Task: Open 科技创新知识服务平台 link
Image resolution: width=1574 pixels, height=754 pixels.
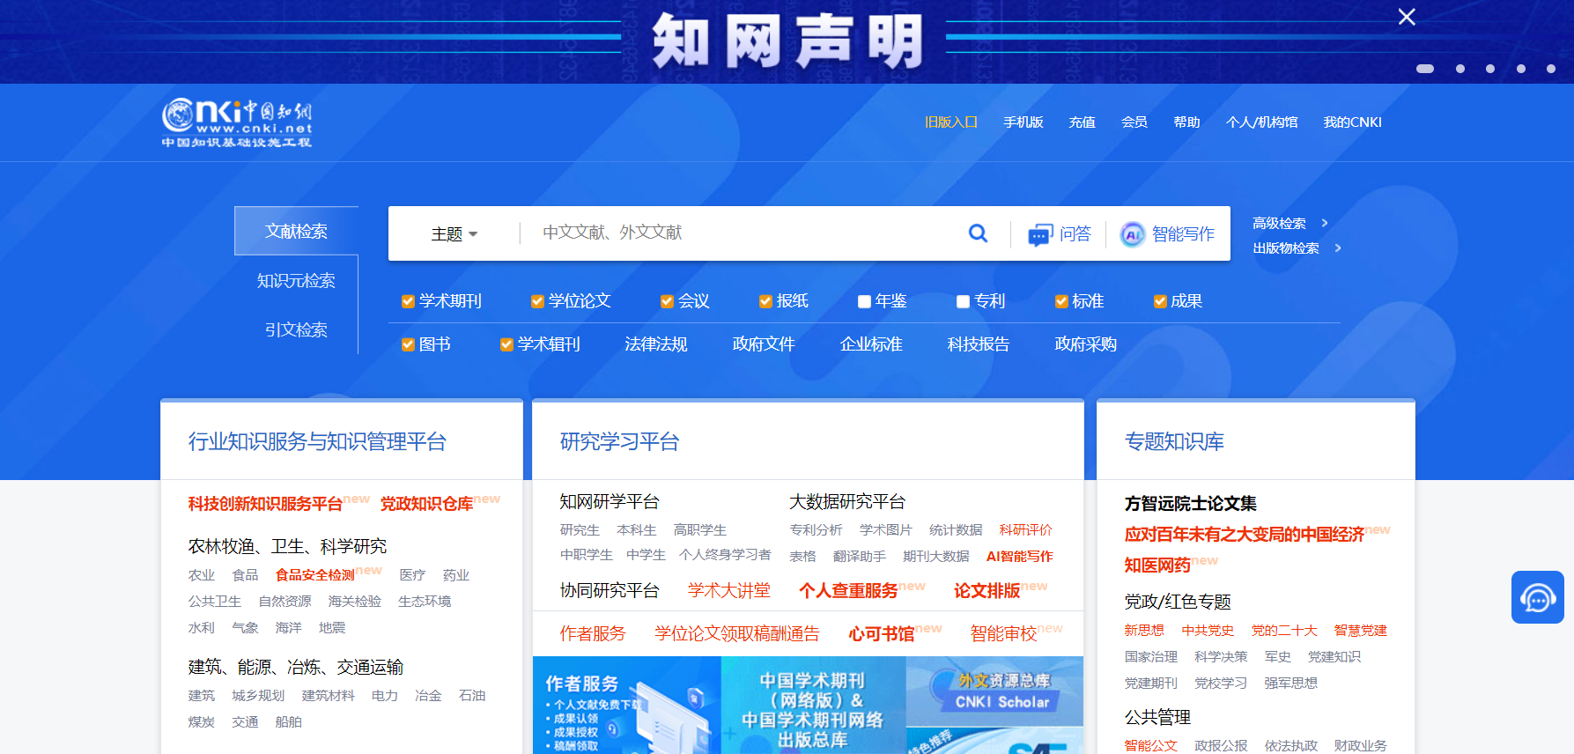Action: coord(265,504)
